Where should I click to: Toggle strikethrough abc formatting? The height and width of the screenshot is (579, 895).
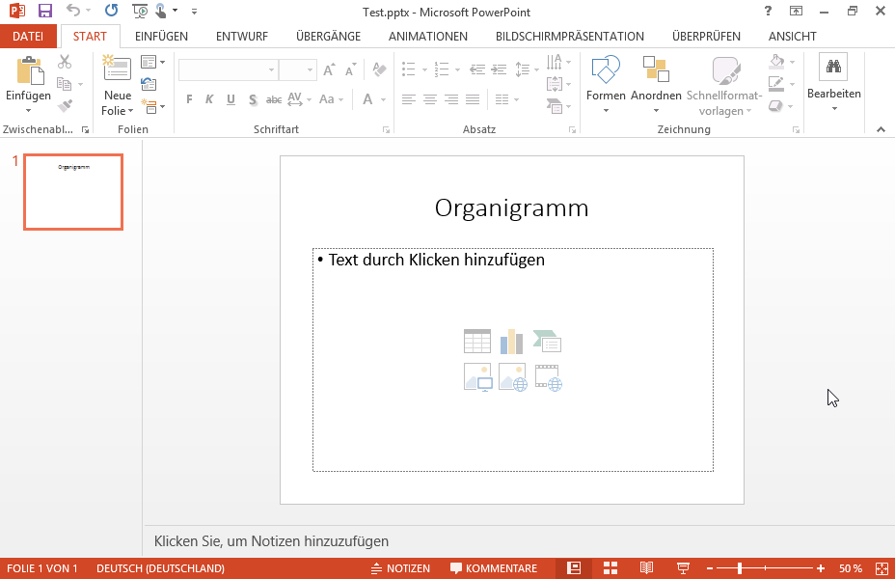tap(273, 99)
